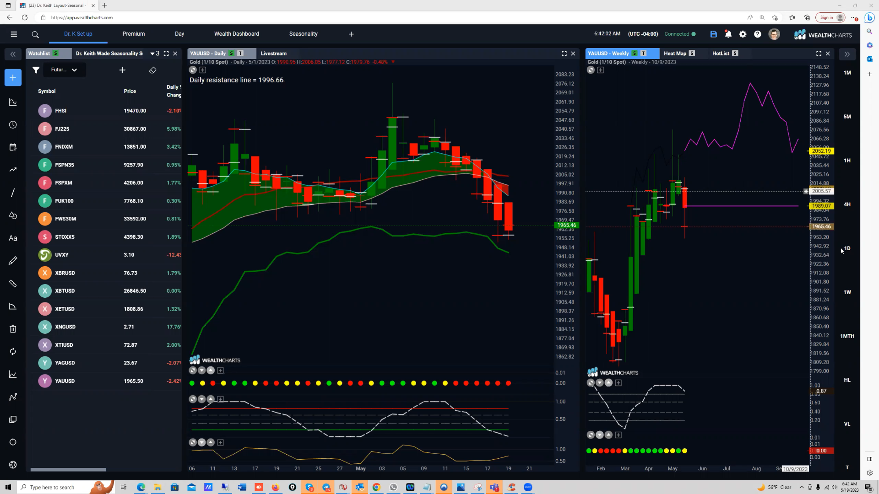Open the Livestream tab
The width and height of the screenshot is (879, 494).
(274, 54)
